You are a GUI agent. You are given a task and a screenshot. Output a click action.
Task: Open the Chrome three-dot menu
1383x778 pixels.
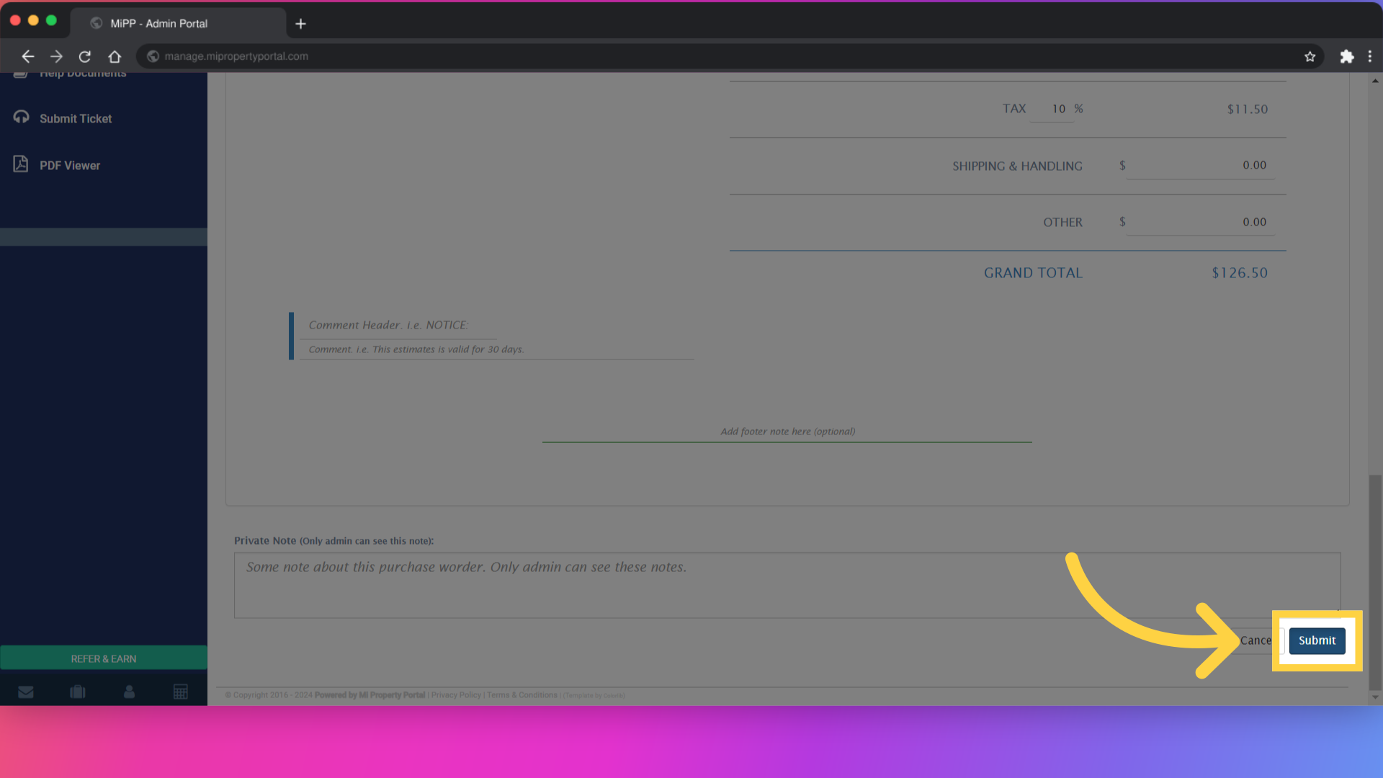[x=1371, y=56]
